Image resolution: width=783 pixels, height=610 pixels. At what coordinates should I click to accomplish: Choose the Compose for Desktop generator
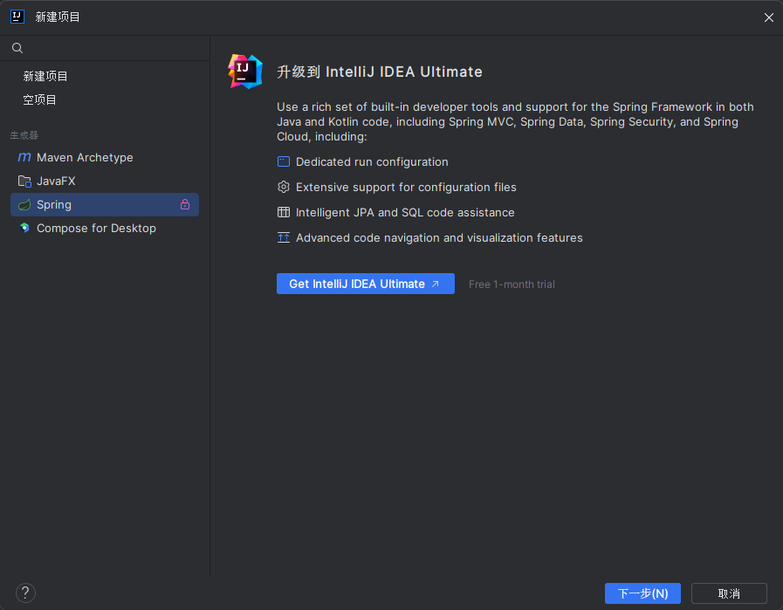pyautogui.click(x=96, y=229)
